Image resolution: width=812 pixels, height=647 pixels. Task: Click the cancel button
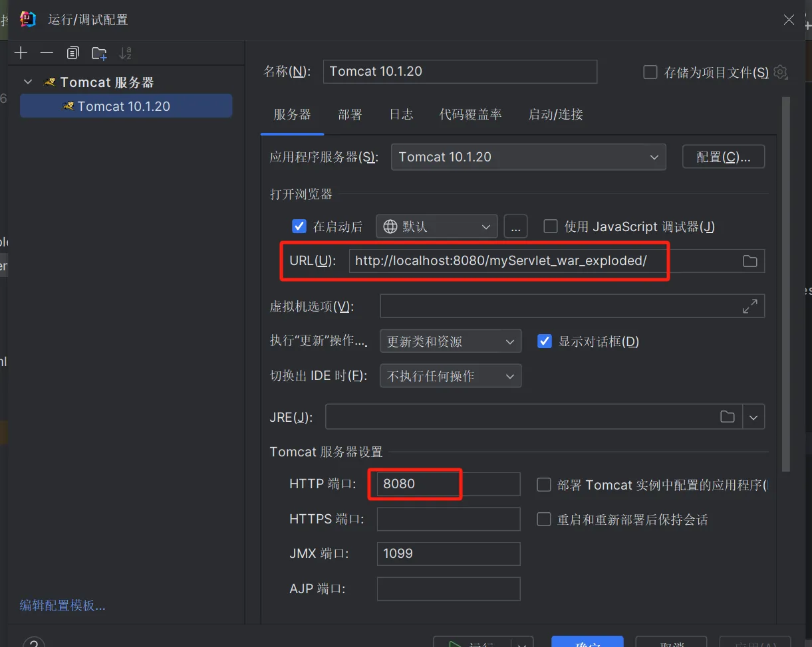point(671,642)
